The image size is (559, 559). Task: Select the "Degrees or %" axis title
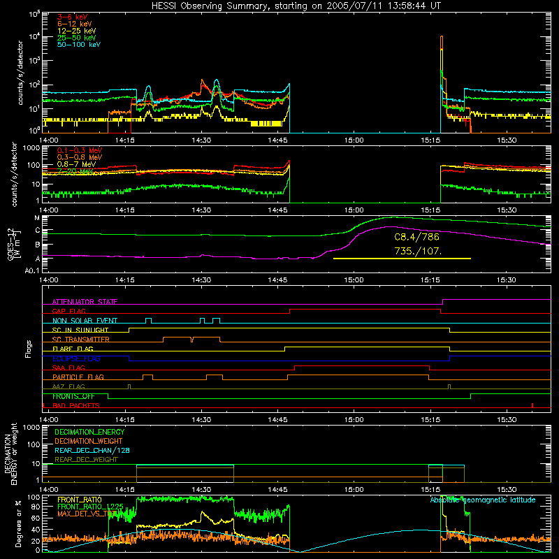[17, 523]
